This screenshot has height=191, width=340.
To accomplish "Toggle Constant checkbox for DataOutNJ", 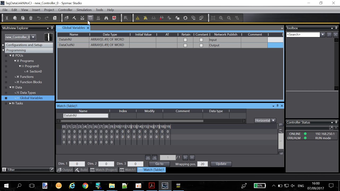I will (201, 45).
